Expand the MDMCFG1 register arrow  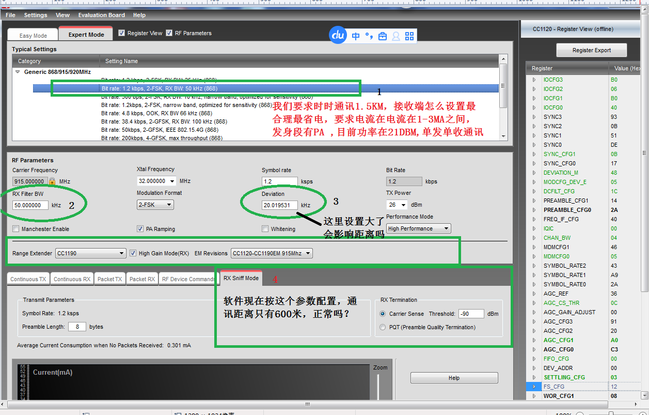[x=534, y=247]
